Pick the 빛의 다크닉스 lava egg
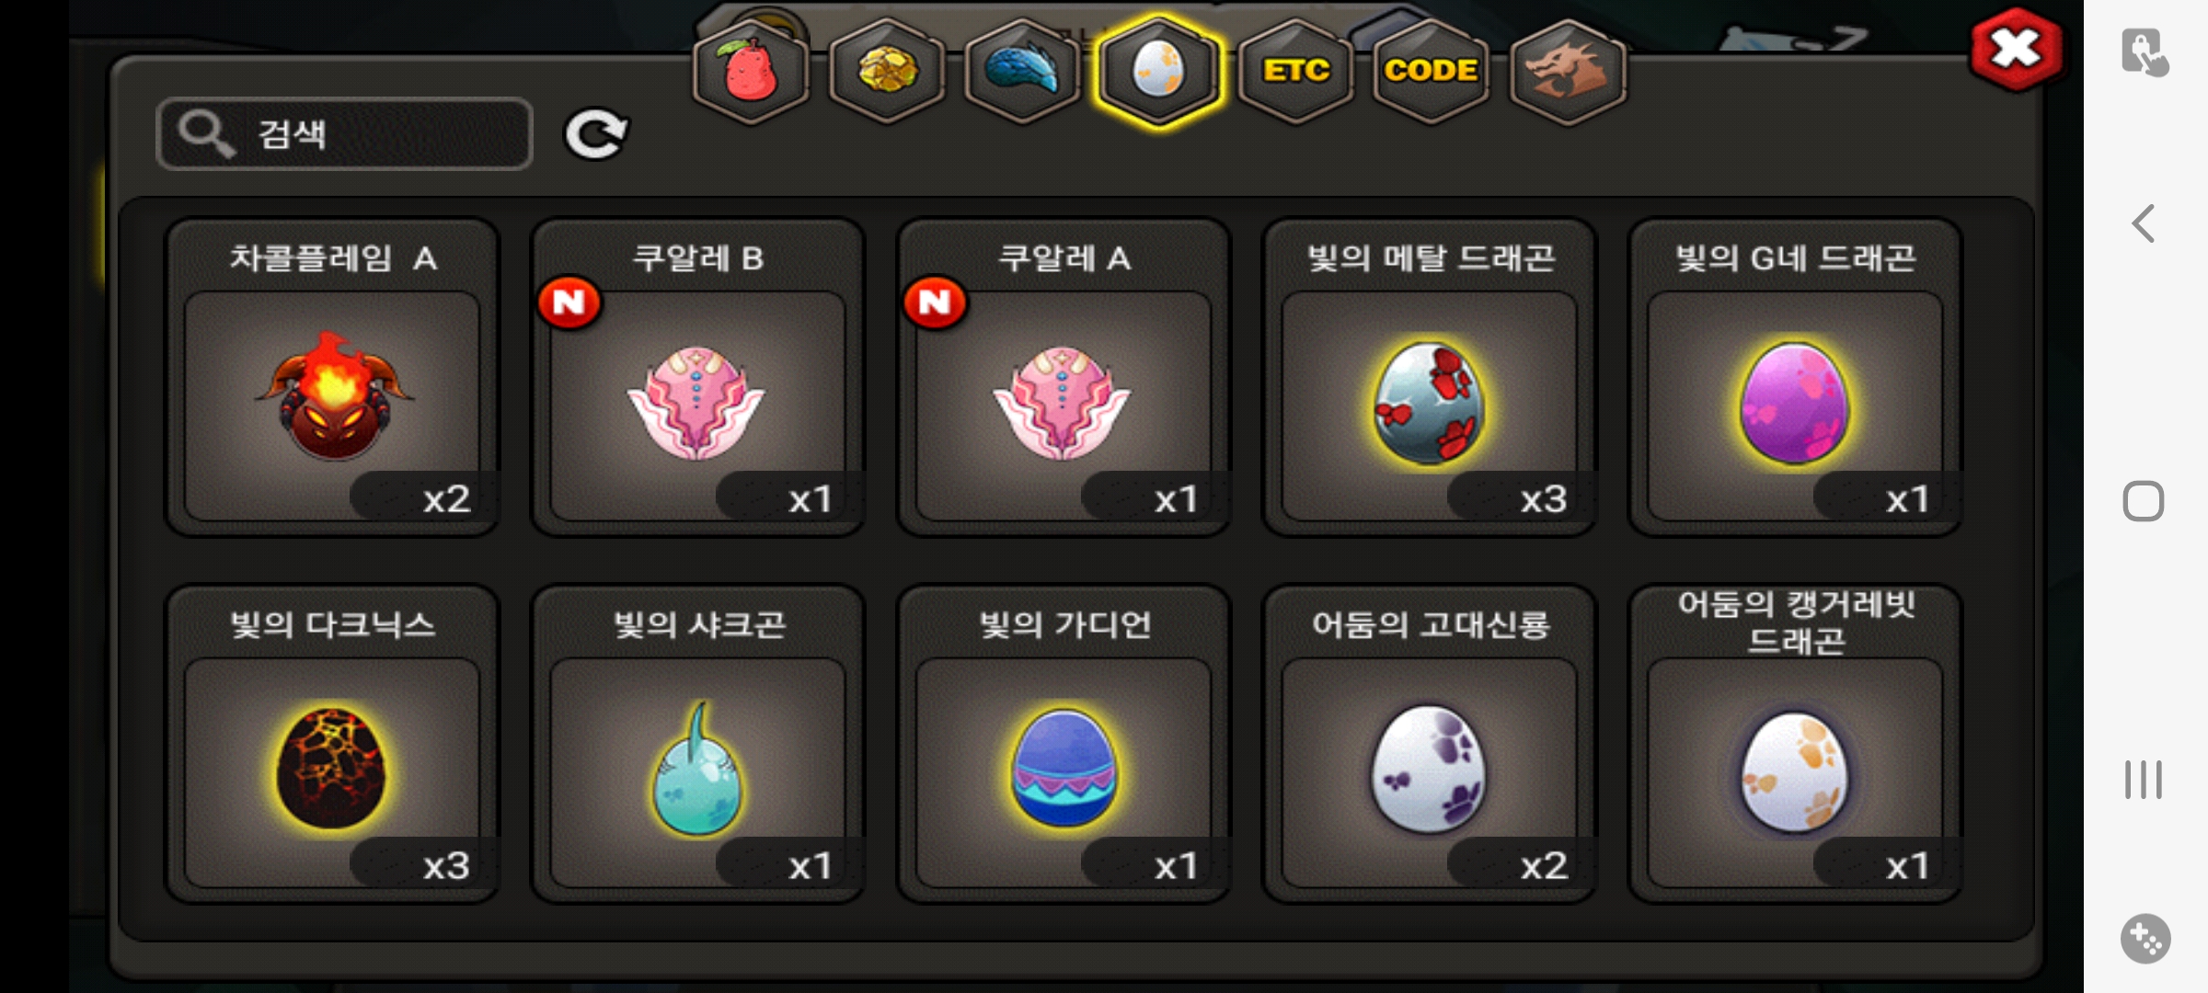Image resolution: width=2208 pixels, height=993 pixels. coord(332,745)
